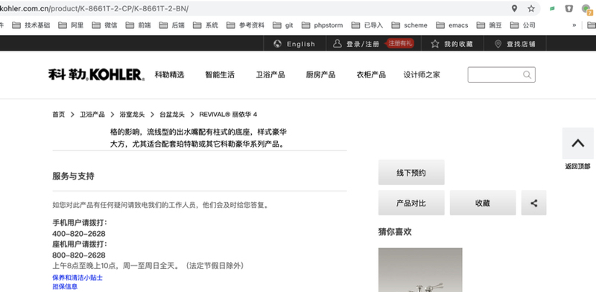Open 查找店铺 store locator

(x=515, y=44)
